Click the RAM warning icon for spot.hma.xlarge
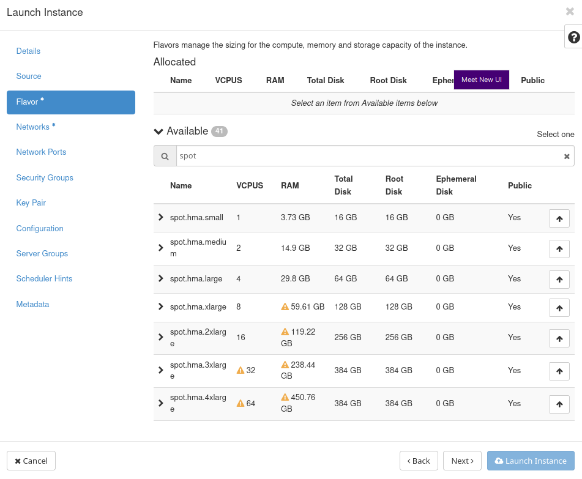Viewport: 582px width, 479px height. (x=285, y=307)
